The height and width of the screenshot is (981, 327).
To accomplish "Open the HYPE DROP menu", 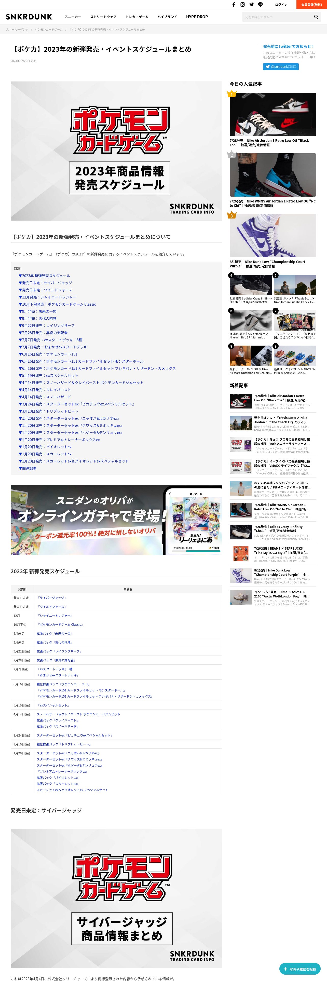I will click(x=197, y=17).
